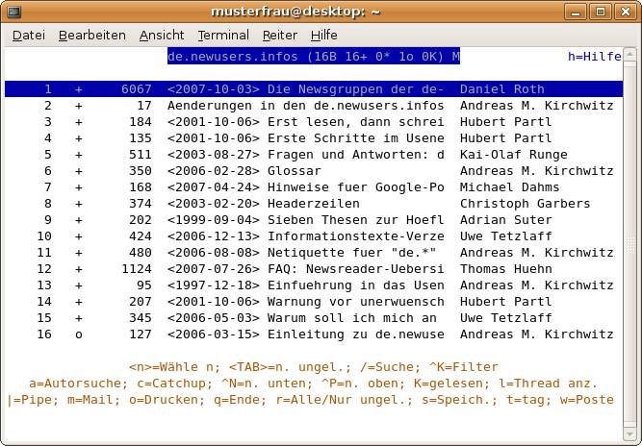The image size is (642, 446).
Task: Open the Reiter menu
Action: click(280, 35)
